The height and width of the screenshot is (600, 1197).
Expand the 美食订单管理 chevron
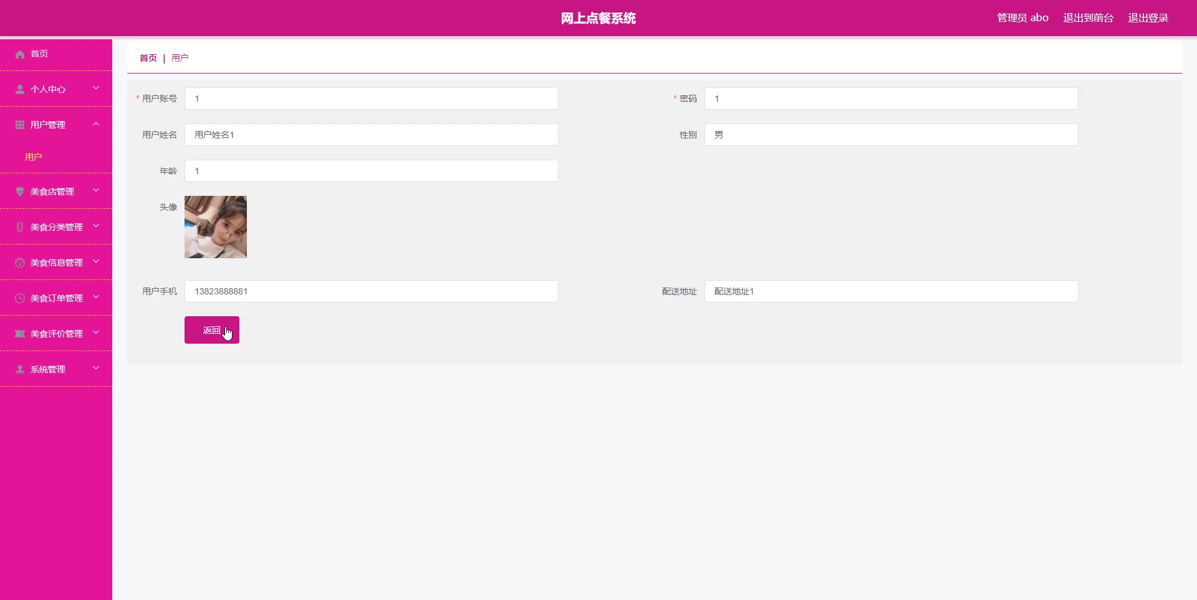tap(96, 298)
